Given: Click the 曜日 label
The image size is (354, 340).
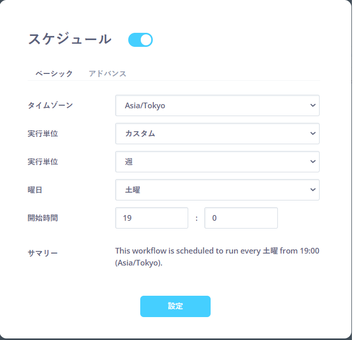Looking at the screenshot, I should point(35,190).
